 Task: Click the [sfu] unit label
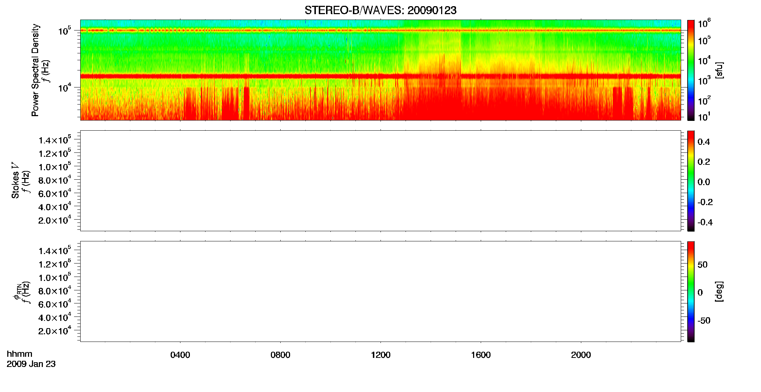[719, 70]
